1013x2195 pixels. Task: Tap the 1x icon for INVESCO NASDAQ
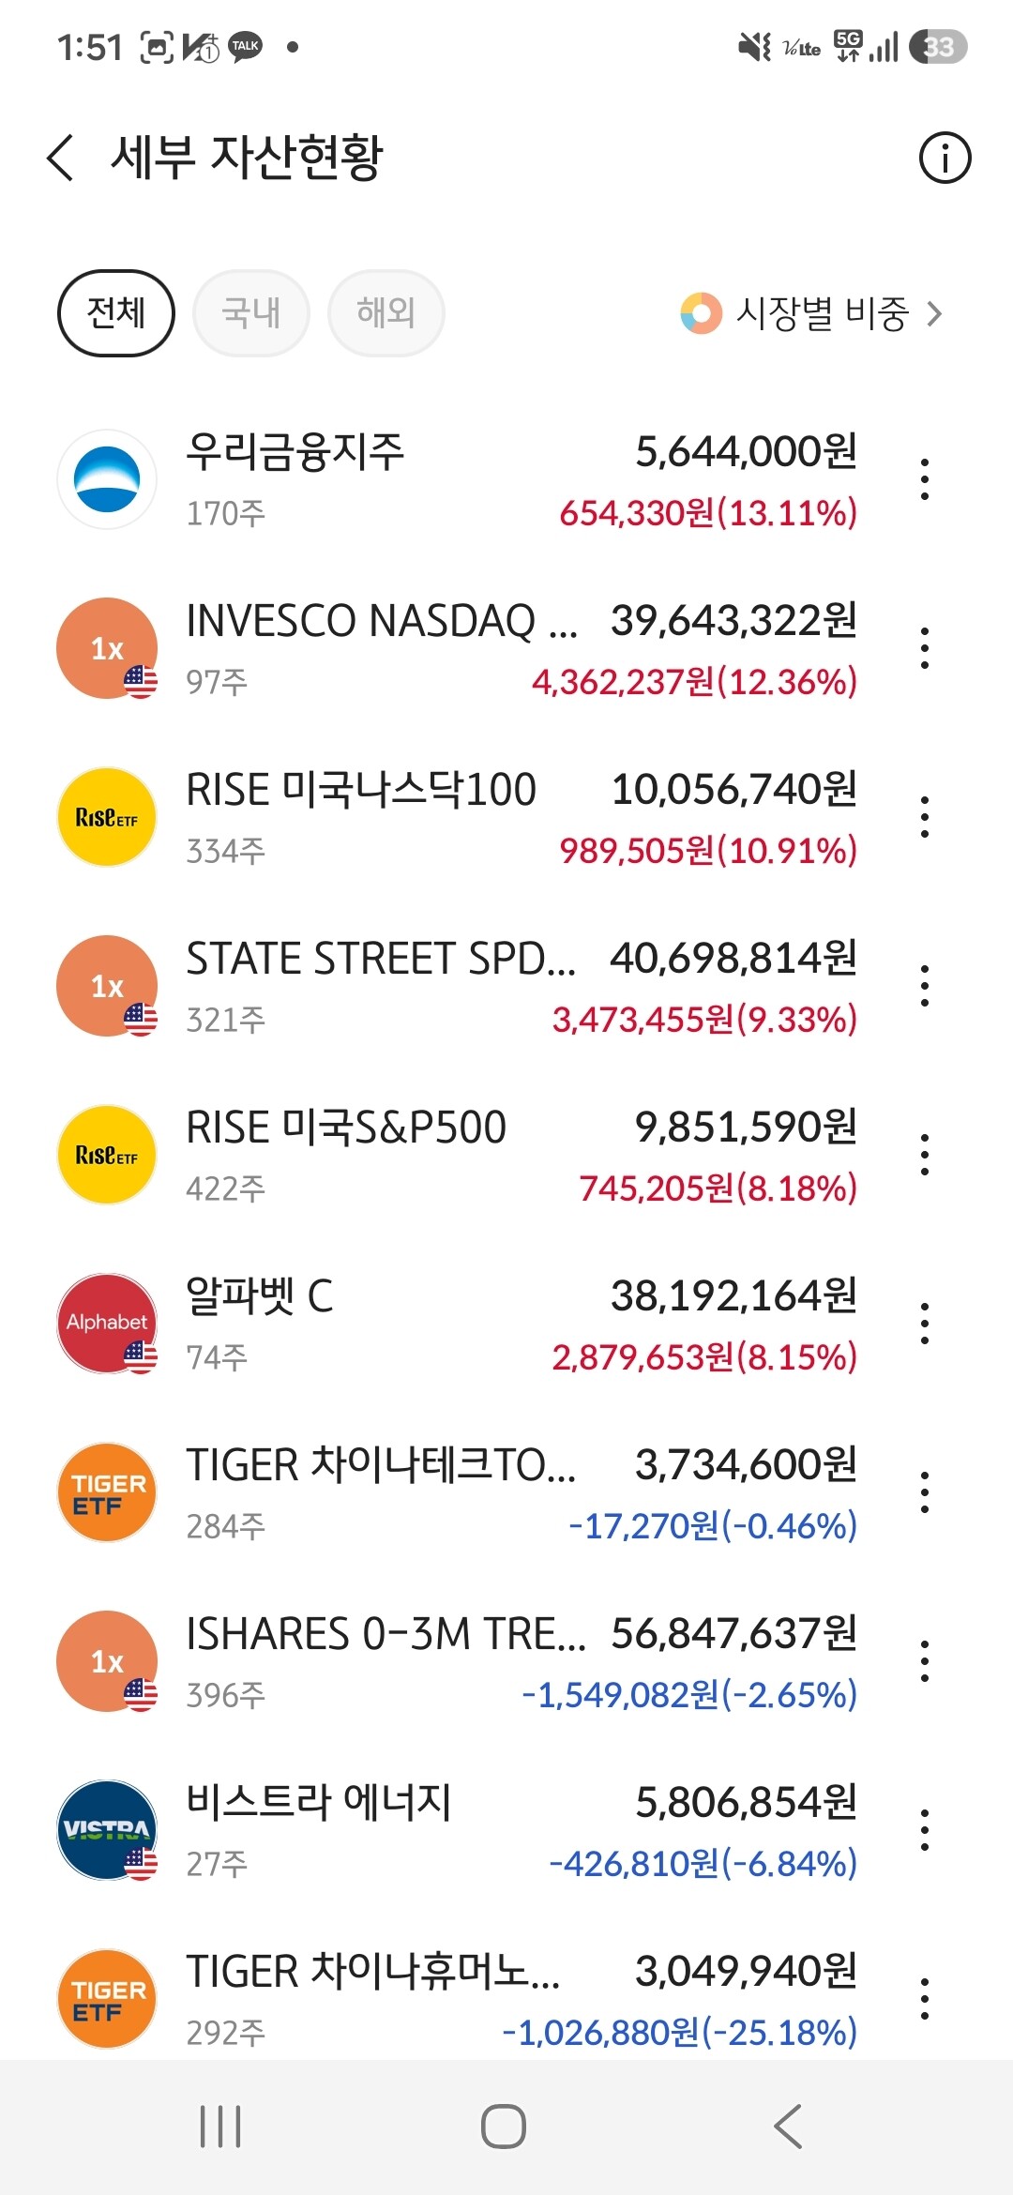pos(107,648)
